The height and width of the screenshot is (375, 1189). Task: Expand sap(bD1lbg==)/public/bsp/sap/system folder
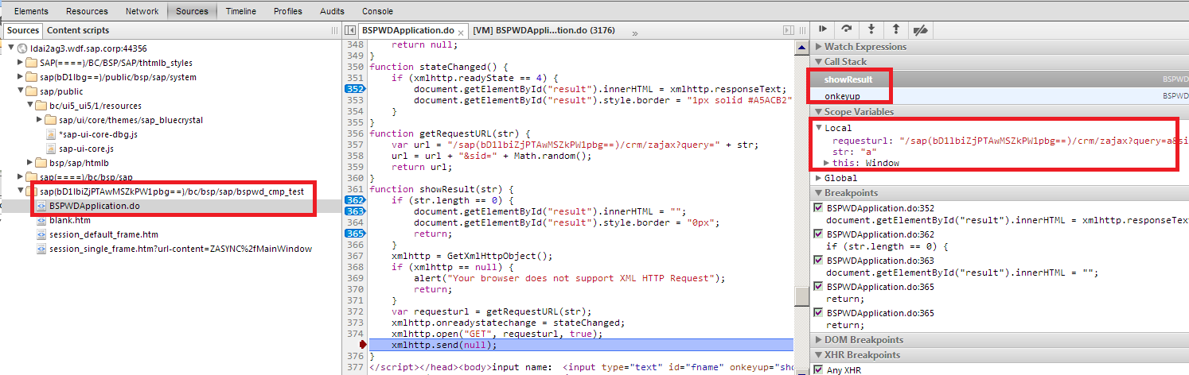tap(21, 77)
